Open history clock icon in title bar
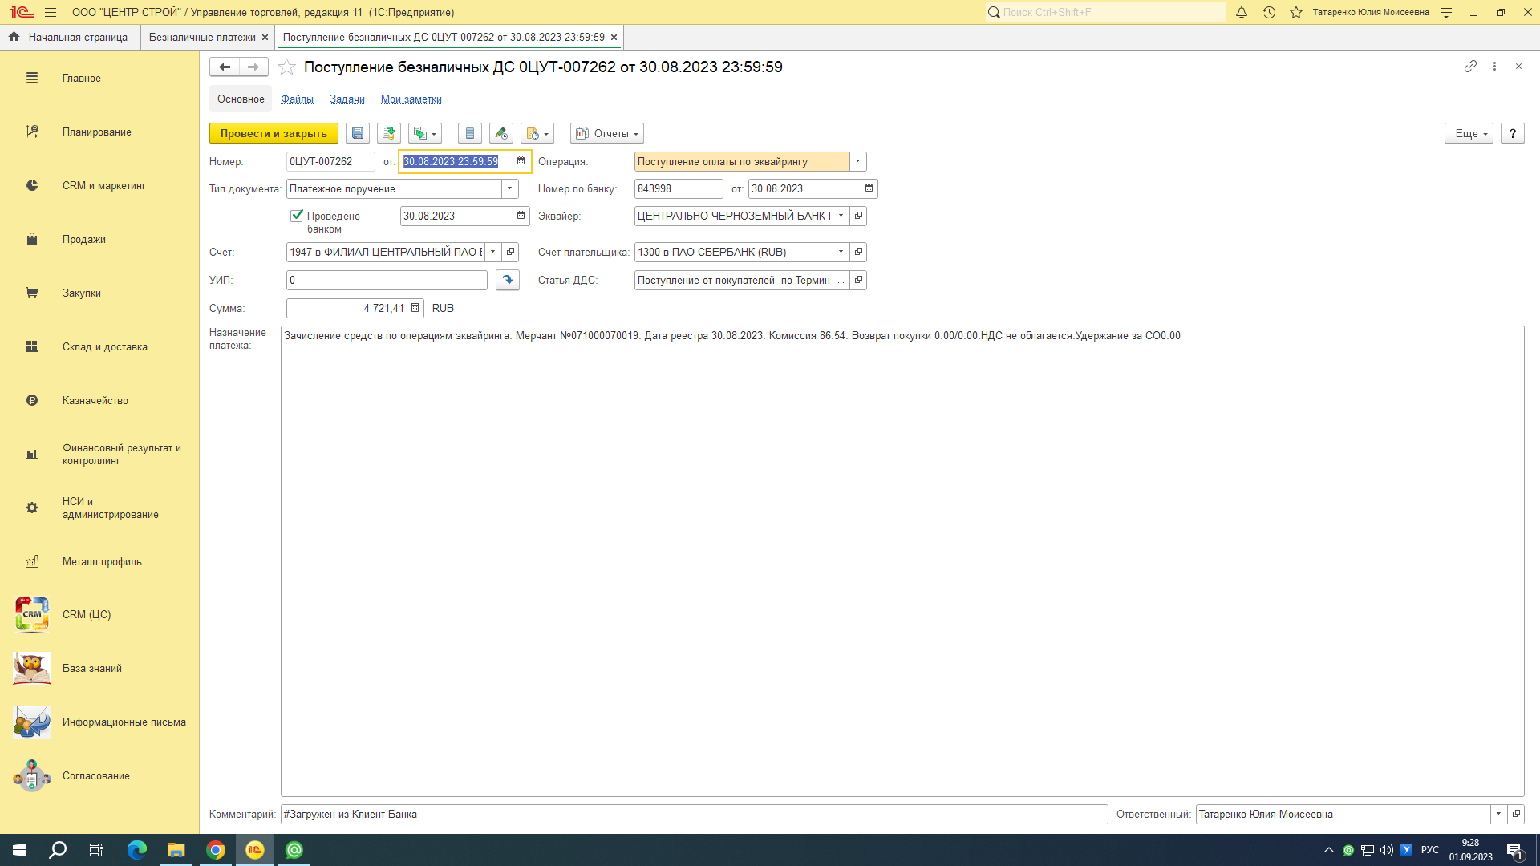Image resolution: width=1540 pixels, height=866 pixels. (x=1269, y=12)
